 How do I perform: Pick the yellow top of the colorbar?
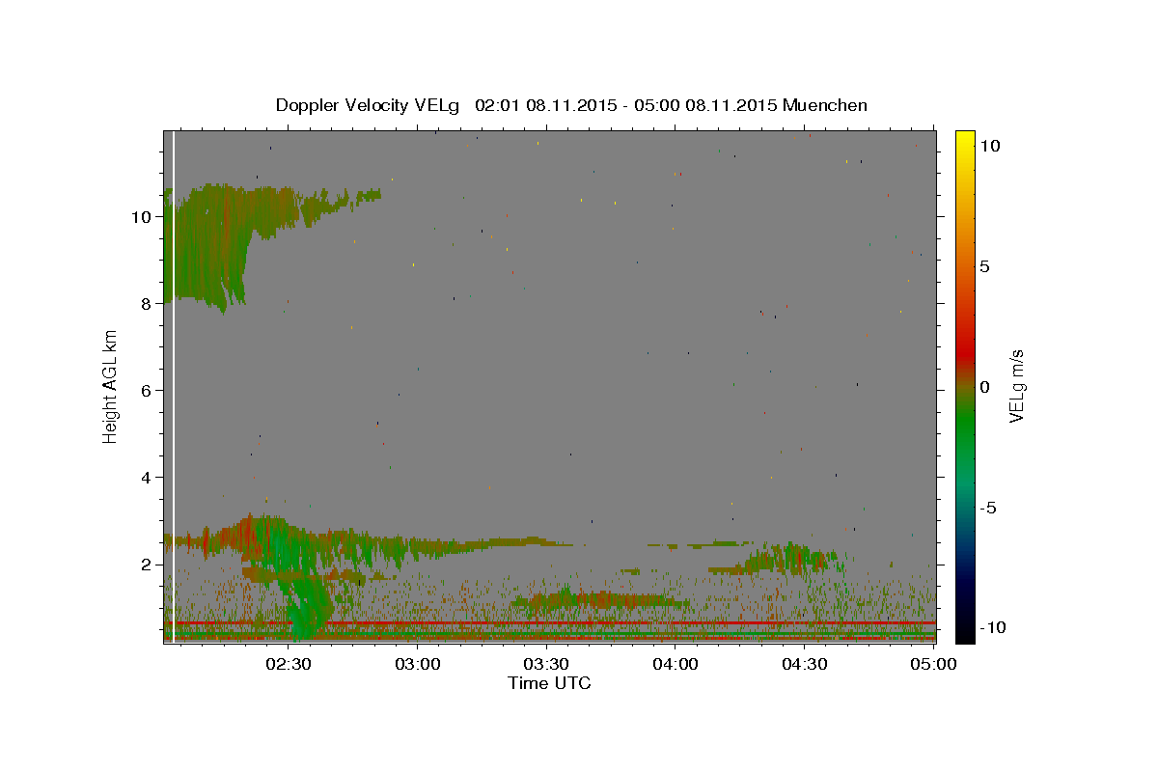[965, 137]
